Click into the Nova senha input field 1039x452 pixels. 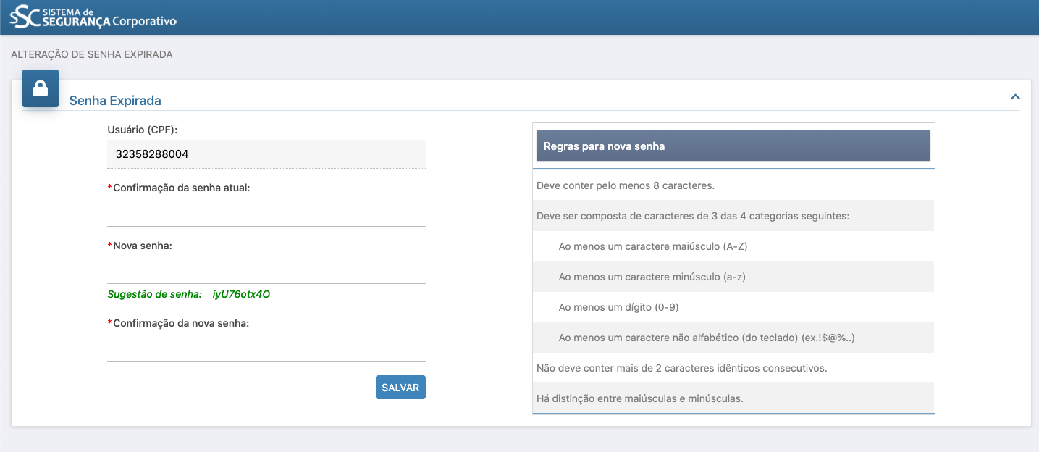click(266, 271)
